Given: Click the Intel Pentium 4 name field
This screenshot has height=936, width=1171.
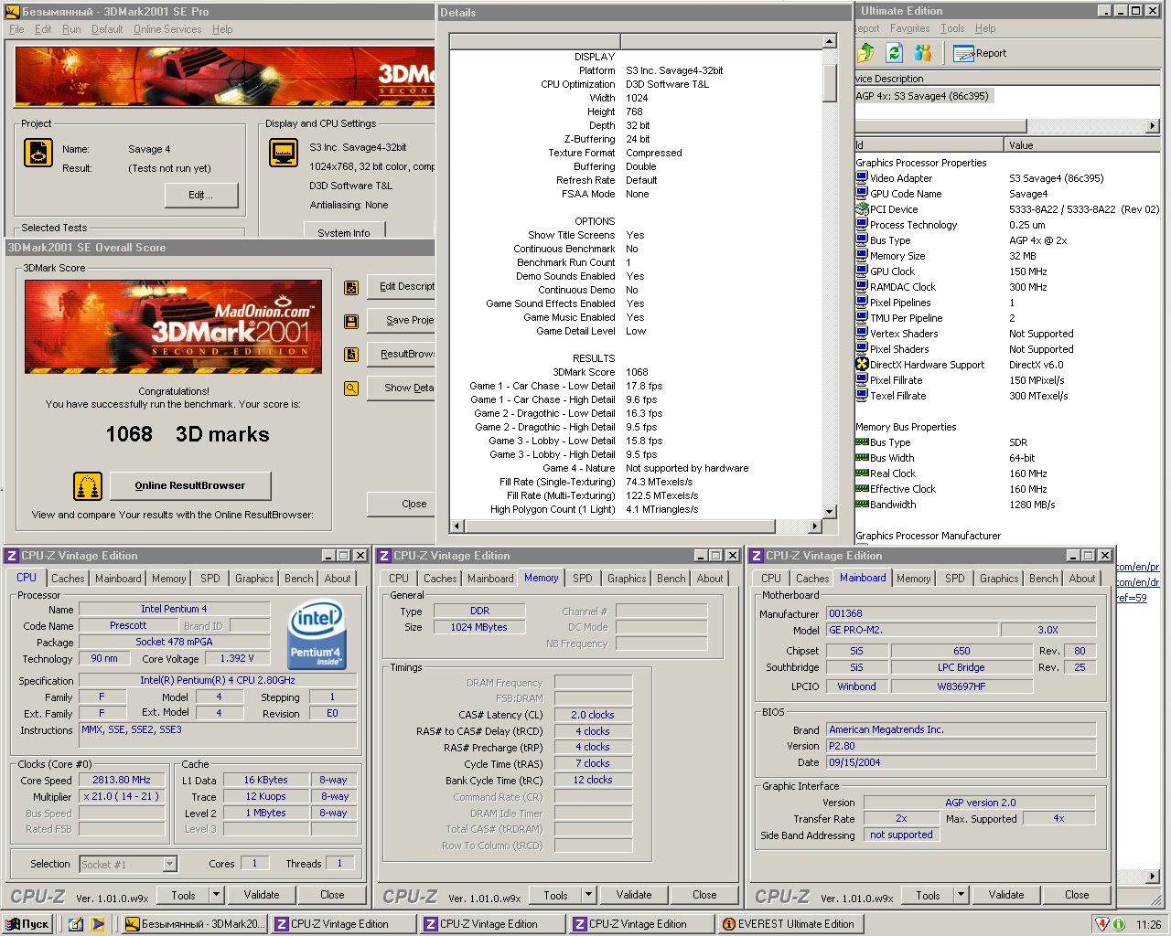Looking at the screenshot, I should click(174, 609).
